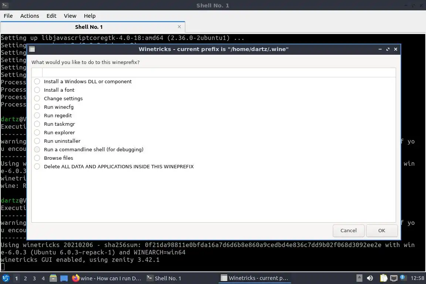
Task: Open the update notifier tray icon
Action: [403, 278]
